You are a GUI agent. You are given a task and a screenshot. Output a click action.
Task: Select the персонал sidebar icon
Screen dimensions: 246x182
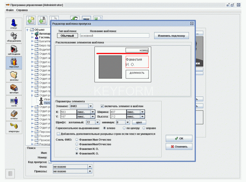[x=14, y=62]
